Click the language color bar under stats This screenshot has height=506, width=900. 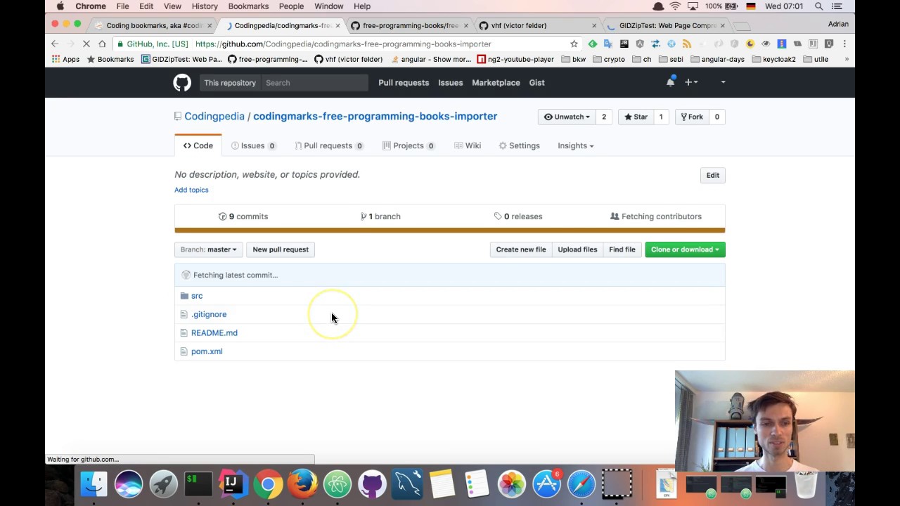pyautogui.click(x=450, y=231)
